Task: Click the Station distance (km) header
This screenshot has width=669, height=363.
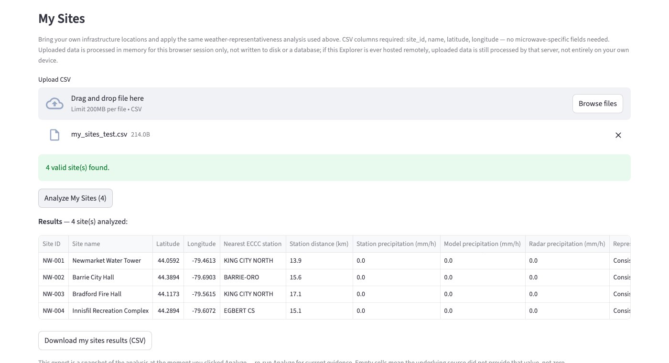Action: (x=319, y=244)
